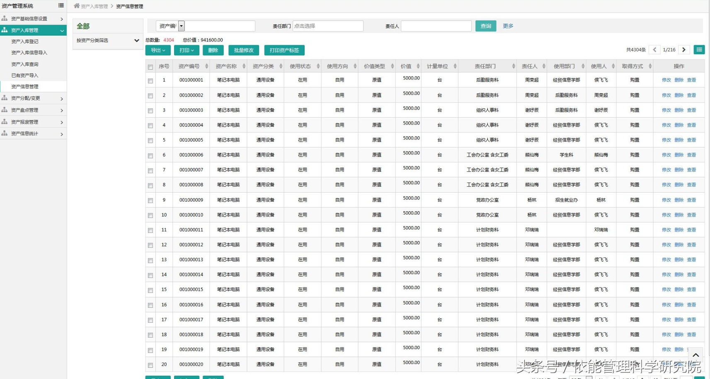Click the 责任人 input field
The image size is (710, 379).
tap(436, 26)
